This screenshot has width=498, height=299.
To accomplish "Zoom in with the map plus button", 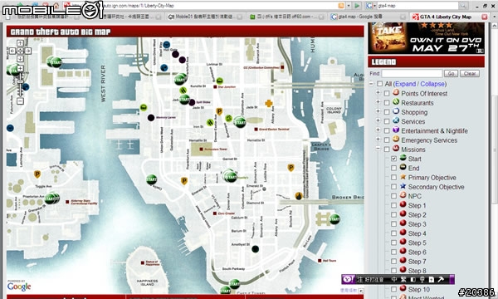I will [20, 68].
